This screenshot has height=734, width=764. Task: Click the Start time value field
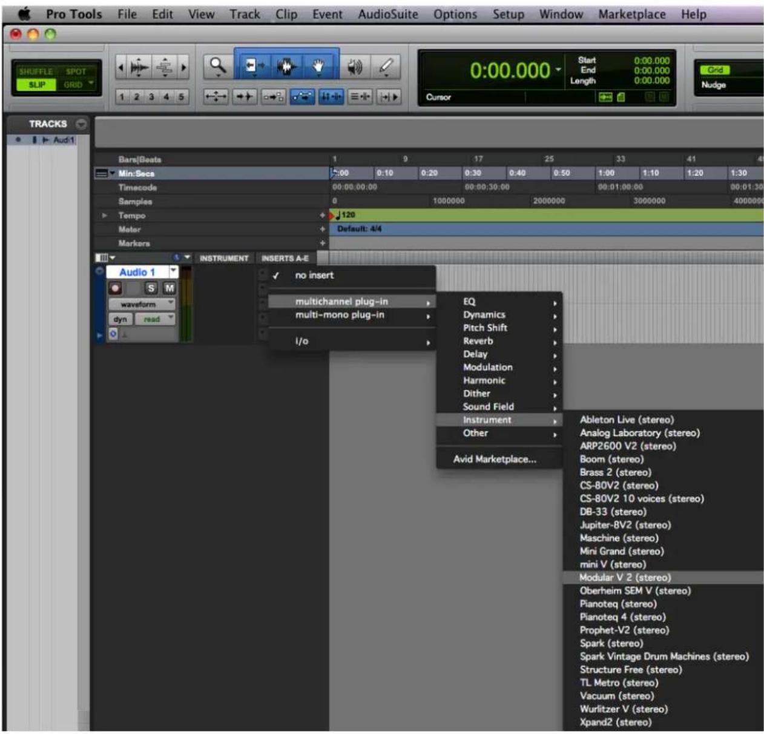click(x=651, y=61)
